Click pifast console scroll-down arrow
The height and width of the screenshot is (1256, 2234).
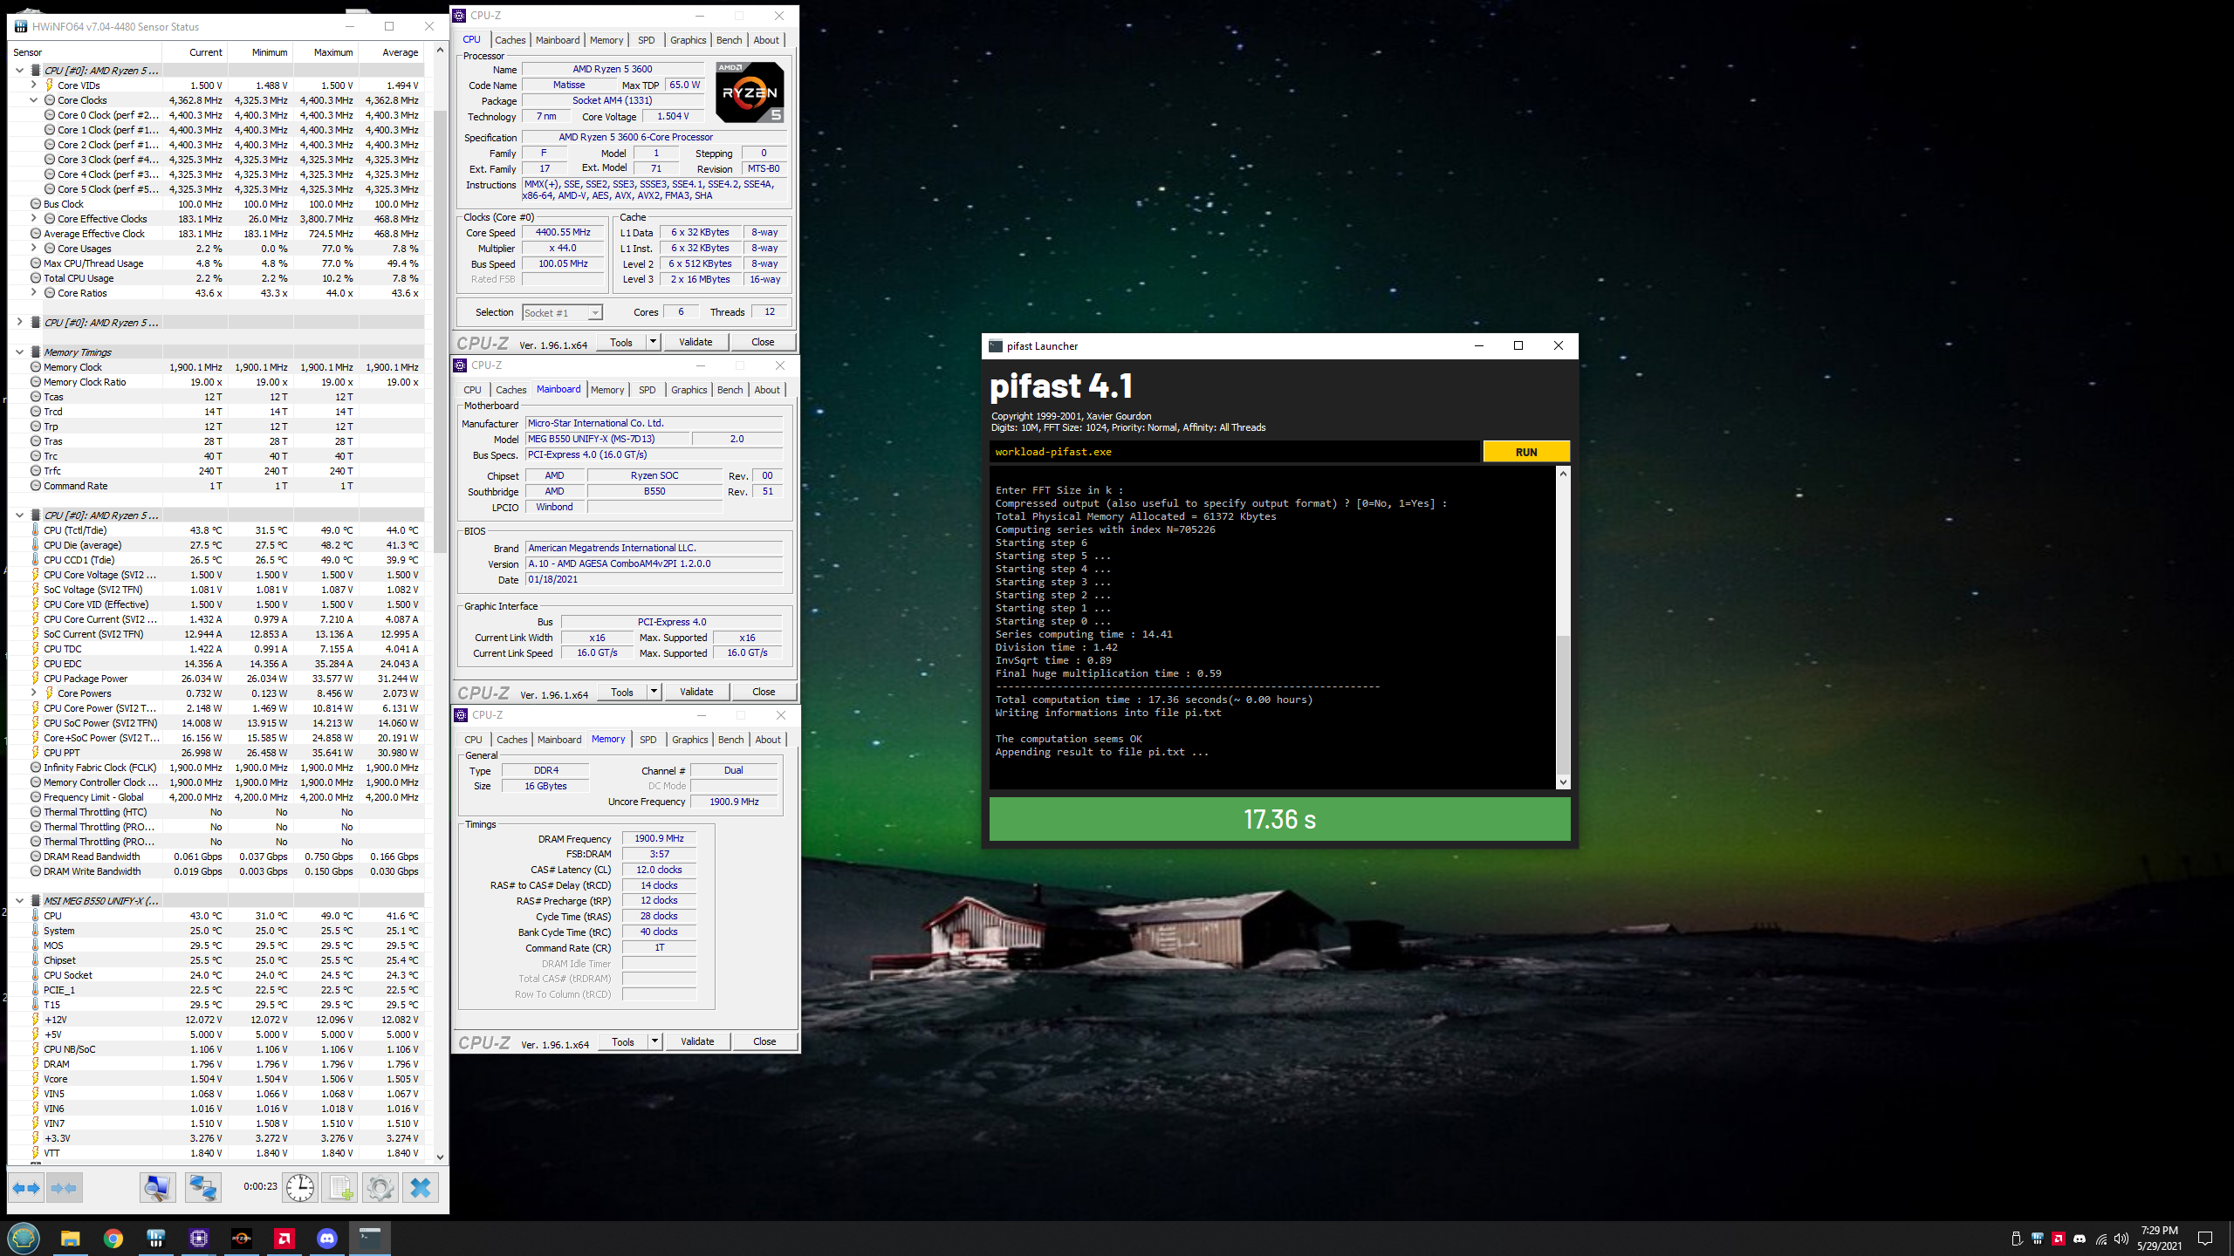[x=1563, y=782]
